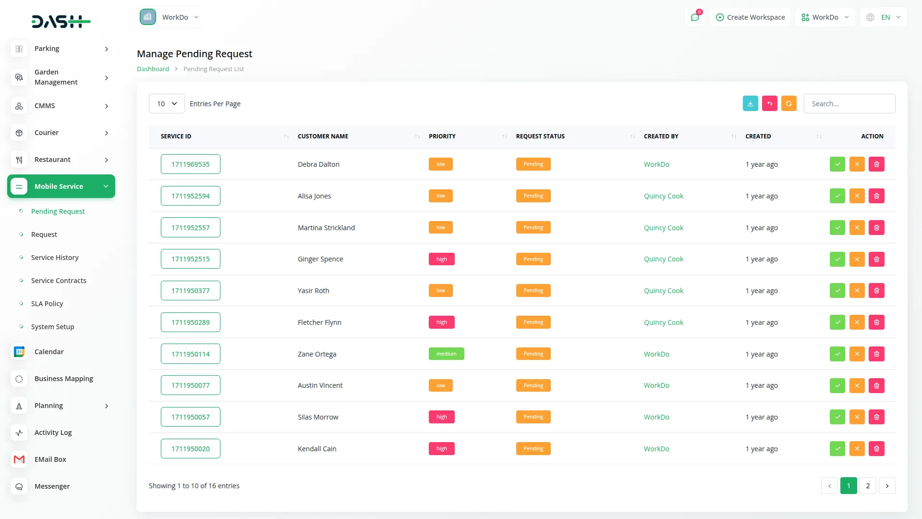This screenshot has width=922, height=519.
Task: Click the orange refresh icon button
Action: [x=789, y=104]
